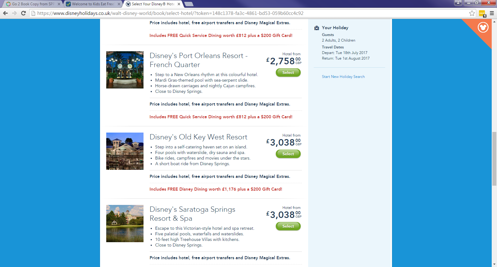Click 'Return: Tue 1st August 2017'
Image resolution: width=497 pixels, height=267 pixels.
coord(346,58)
